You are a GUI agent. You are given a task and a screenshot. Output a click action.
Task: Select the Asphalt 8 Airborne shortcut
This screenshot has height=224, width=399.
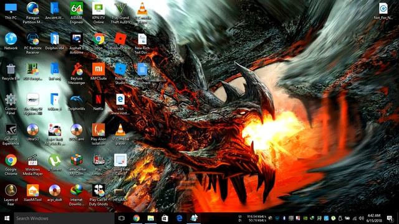click(77, 43)
